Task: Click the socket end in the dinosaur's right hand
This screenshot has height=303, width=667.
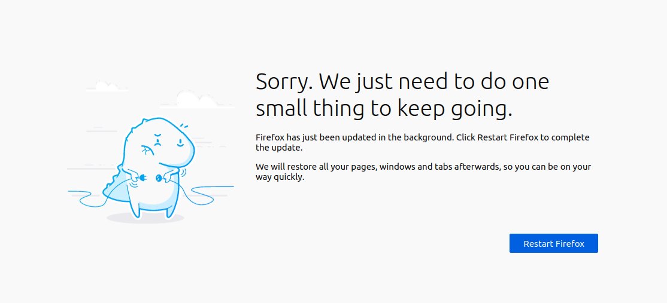Action: (x=158, y=179)
